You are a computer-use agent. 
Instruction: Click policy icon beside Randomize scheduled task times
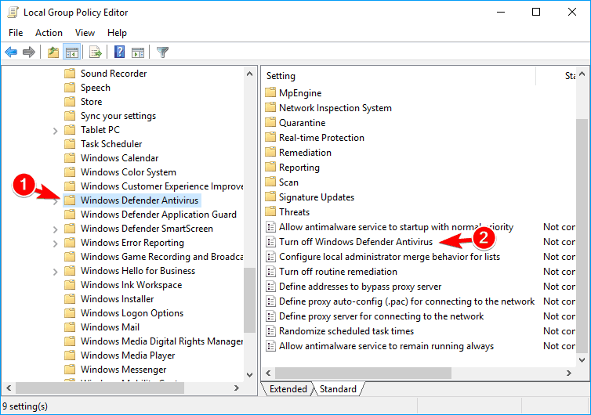(270, 331)
